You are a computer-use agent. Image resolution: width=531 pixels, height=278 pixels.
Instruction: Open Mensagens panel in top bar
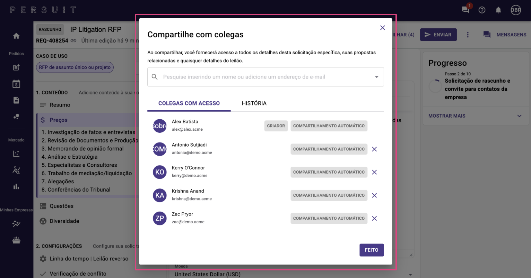[505, 35]
